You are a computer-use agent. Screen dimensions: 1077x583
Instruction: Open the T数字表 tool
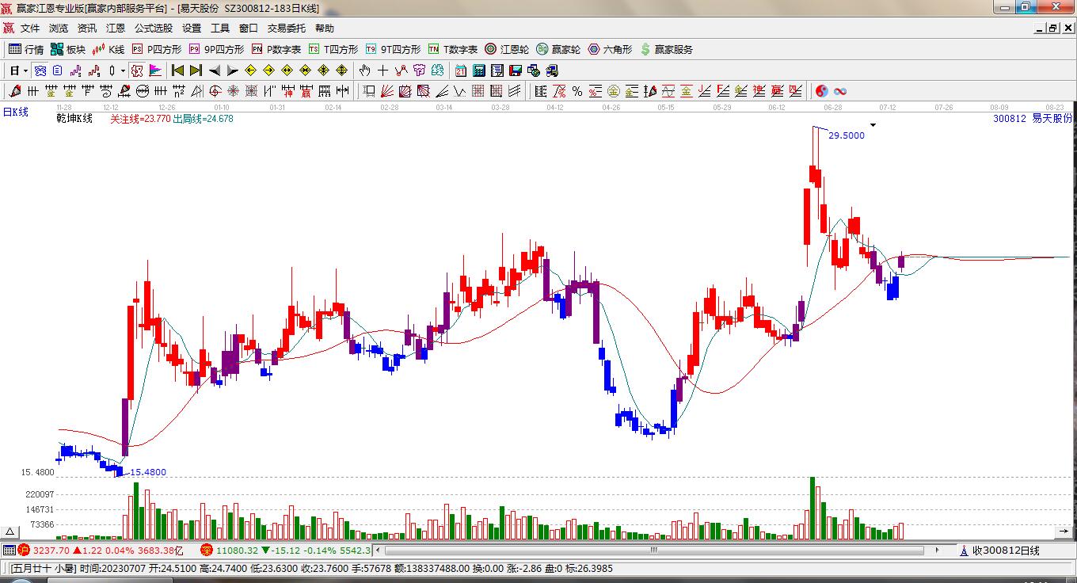[x=453, y=49]
